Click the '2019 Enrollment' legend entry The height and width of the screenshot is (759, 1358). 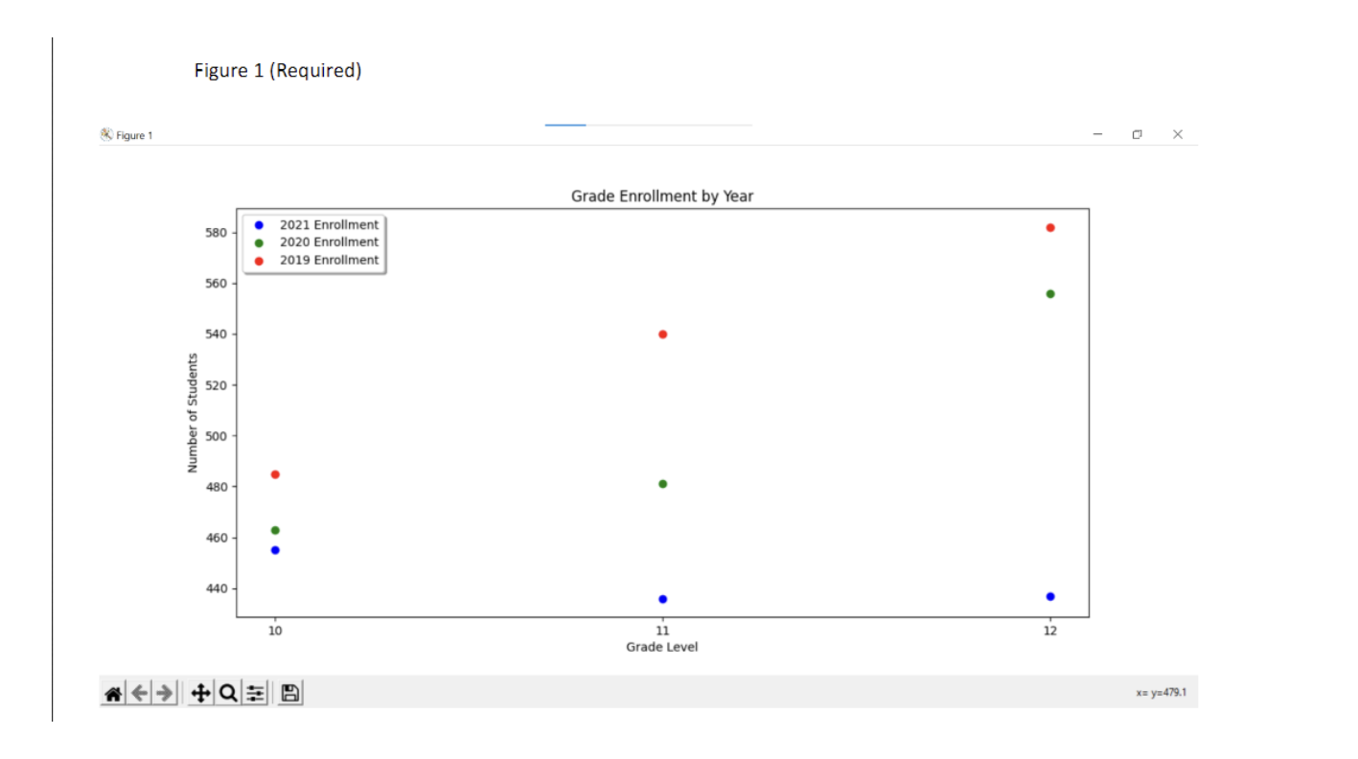(329, 260)
